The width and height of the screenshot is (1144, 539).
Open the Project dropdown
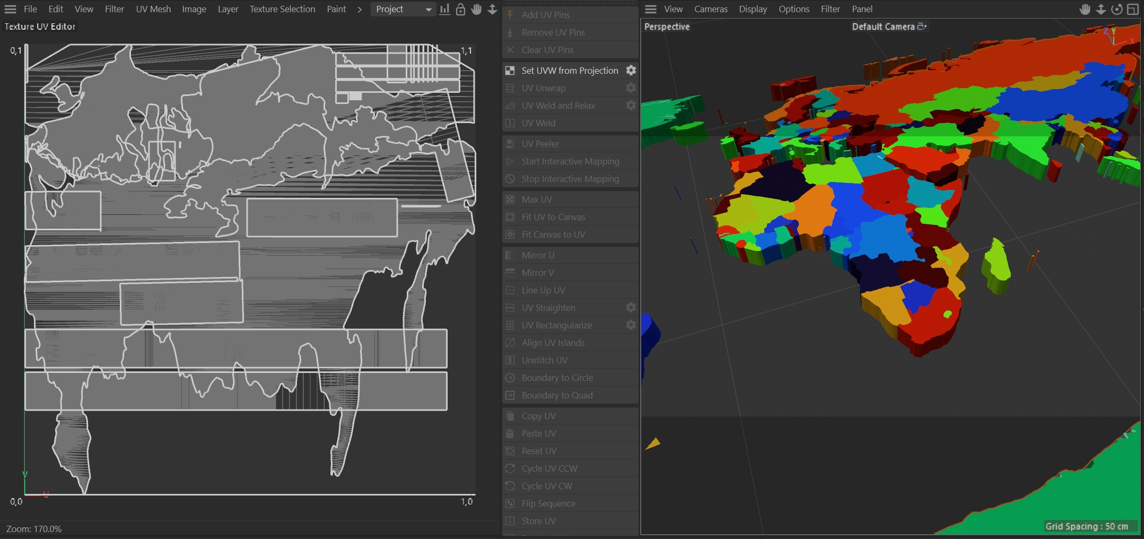pos(403,9)
